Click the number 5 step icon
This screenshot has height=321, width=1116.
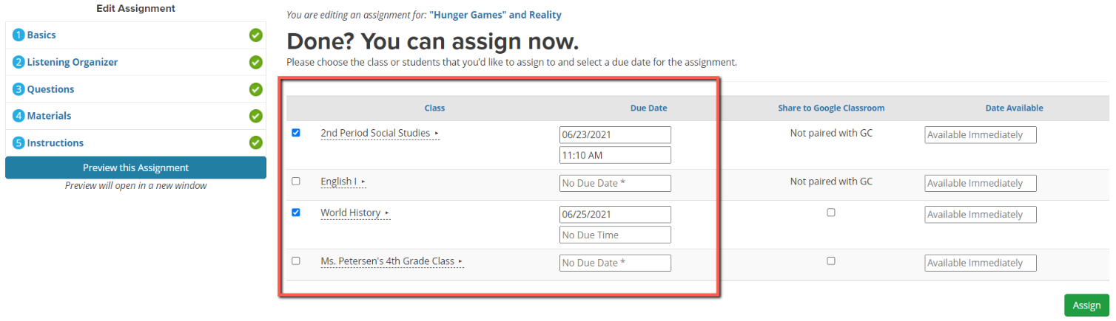[19, 143]
